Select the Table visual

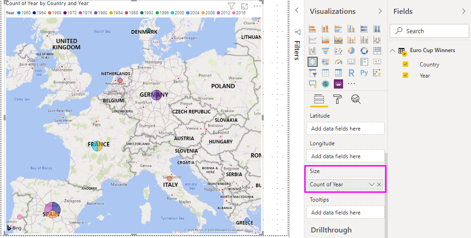pos(326,72)
